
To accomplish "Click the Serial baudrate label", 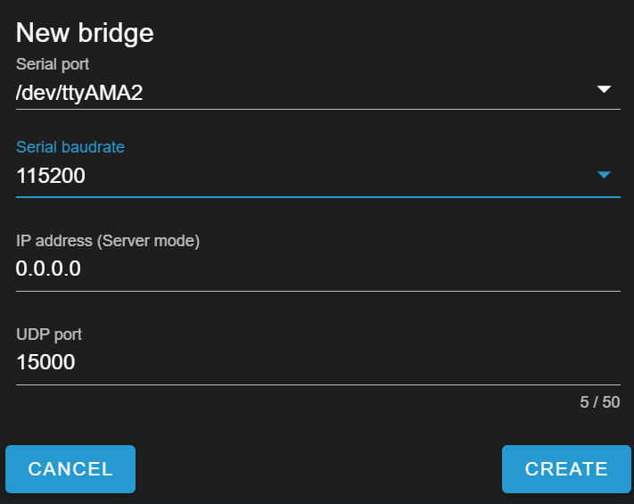I will [70, 147].
